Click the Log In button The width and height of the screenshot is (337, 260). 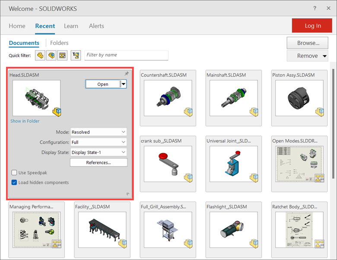(312, 26)
